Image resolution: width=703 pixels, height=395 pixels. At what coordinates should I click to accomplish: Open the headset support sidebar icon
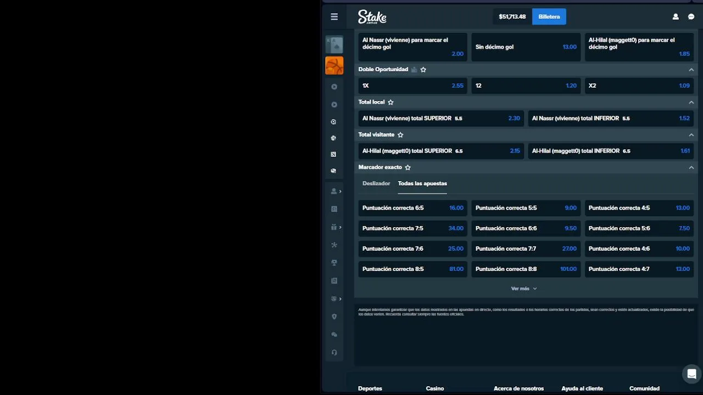tap(334, 353)
